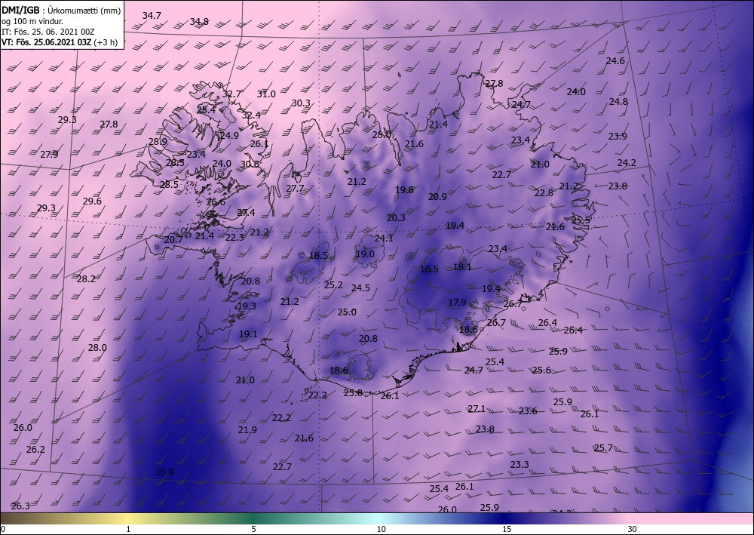Click the 20.3 value label
This screenshot has width=754, height=535.
396,218
